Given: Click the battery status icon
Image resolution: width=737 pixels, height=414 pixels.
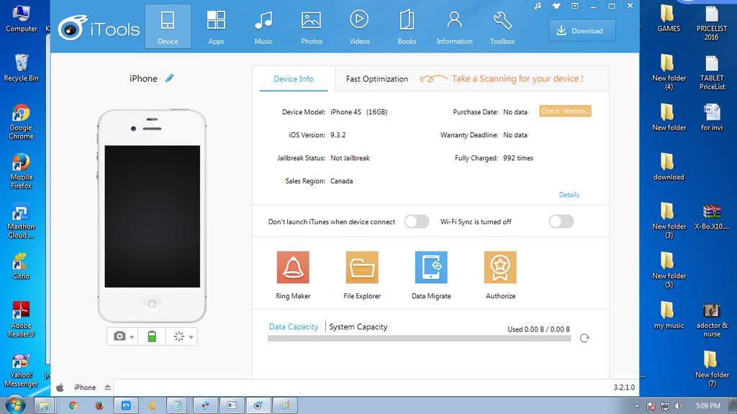Looking at the screenshot, I should click(152, 336).
